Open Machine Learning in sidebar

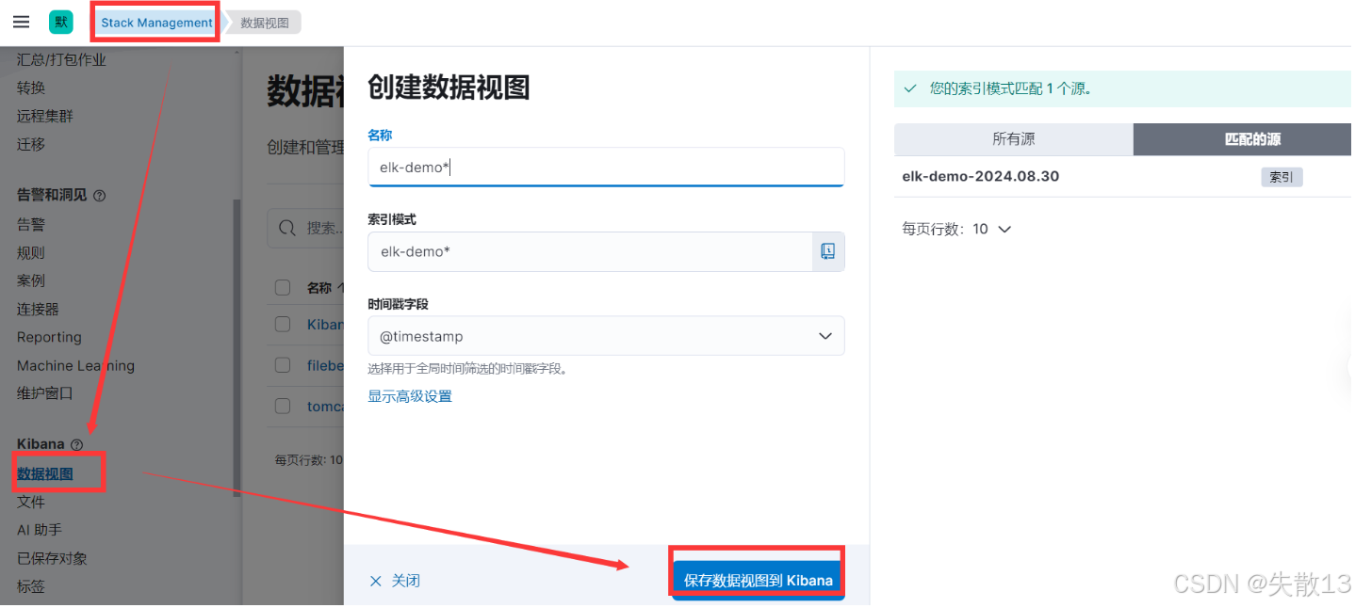click(x=75, y=365)
